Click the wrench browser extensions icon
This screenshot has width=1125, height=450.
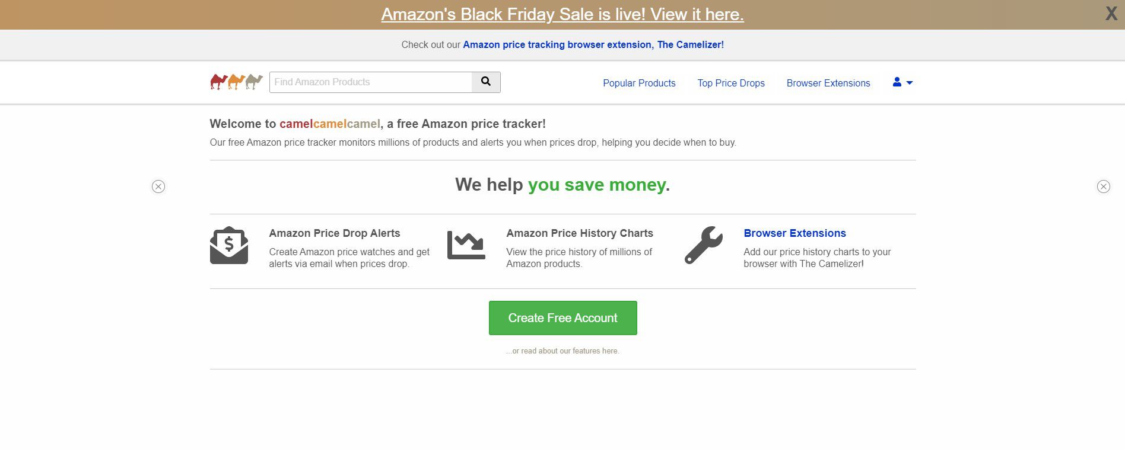coord(704,245)
